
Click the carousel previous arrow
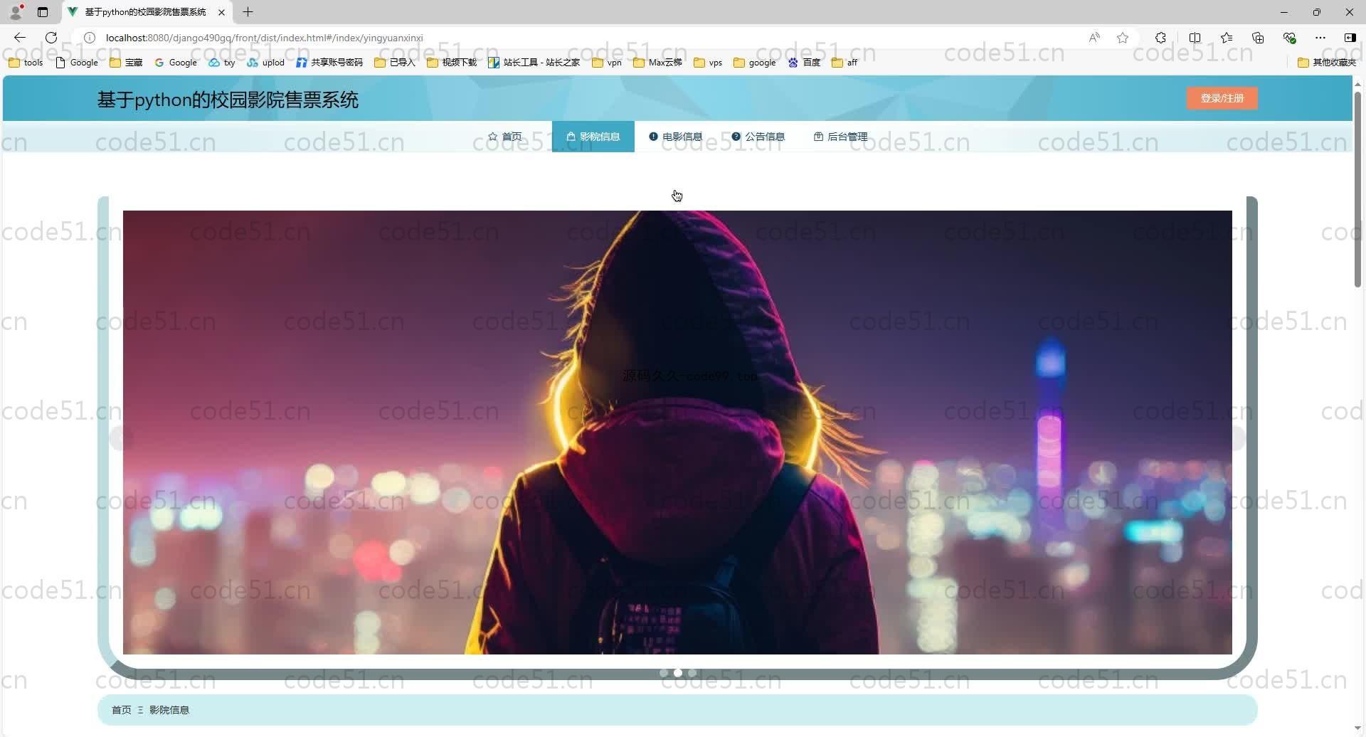(x=122, y=438)
